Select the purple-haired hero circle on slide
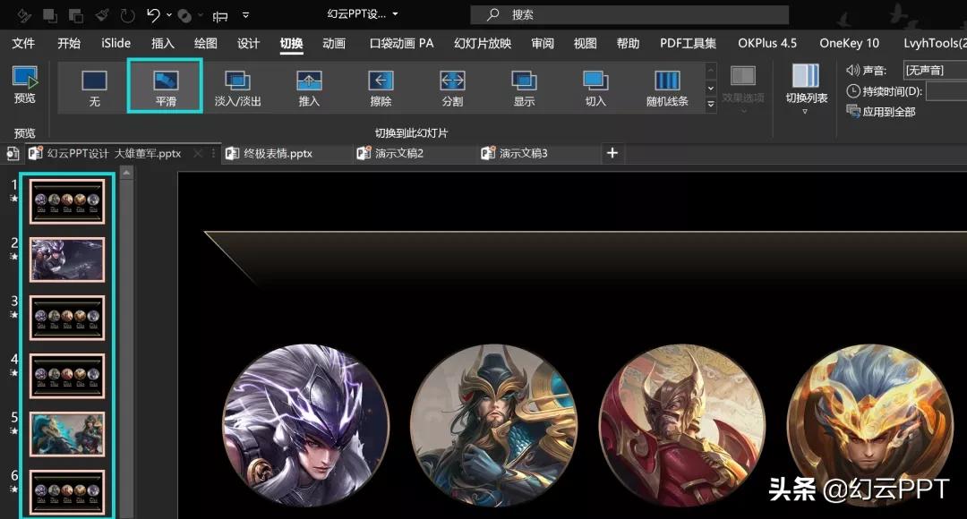 pos(306,426)
